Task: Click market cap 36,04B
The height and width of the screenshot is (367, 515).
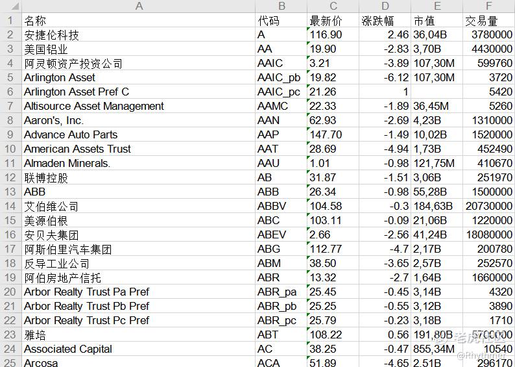Action: click(437, 34)
